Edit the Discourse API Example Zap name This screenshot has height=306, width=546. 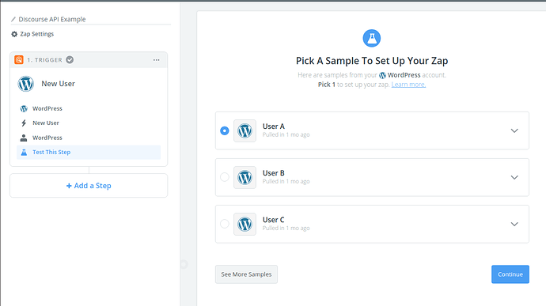pos(52,20)
